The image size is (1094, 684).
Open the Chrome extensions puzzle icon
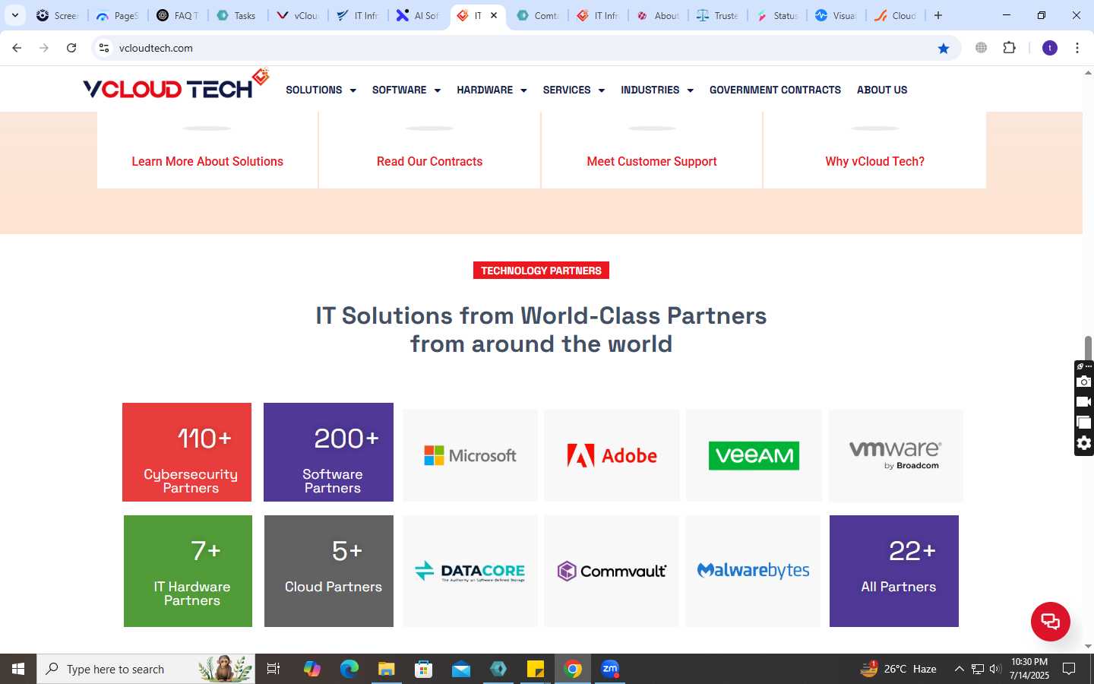(x=1009, y=48)
